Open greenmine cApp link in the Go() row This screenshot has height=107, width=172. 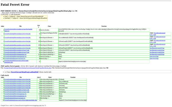pos(154,59)
